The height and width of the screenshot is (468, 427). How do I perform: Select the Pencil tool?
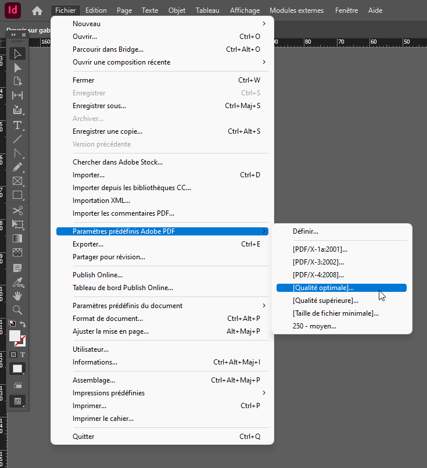[17, 167]
